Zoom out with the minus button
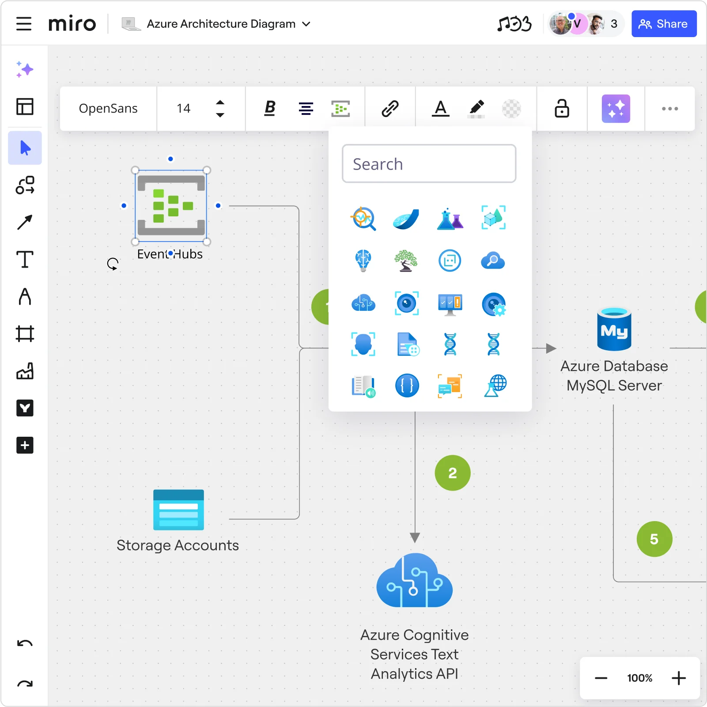Viewport: 707px width, 707px height. pyautogui.click(x=601, y=678)
